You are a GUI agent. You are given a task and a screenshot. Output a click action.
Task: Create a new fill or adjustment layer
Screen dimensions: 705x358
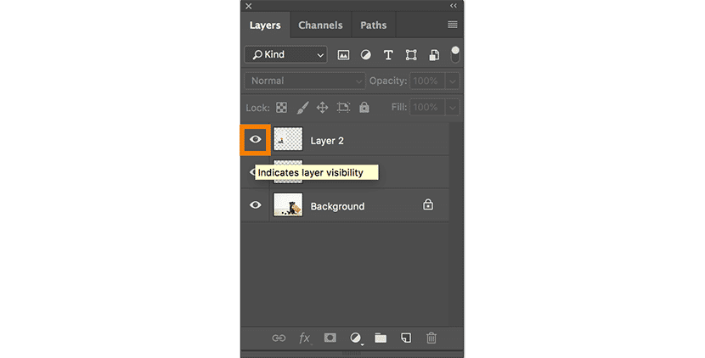[x=355, y=338]
